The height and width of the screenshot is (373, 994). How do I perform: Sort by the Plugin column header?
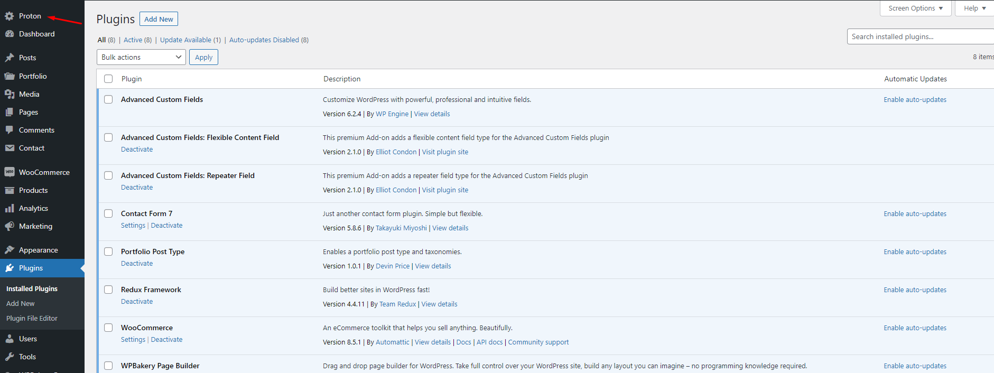point(132,79)
